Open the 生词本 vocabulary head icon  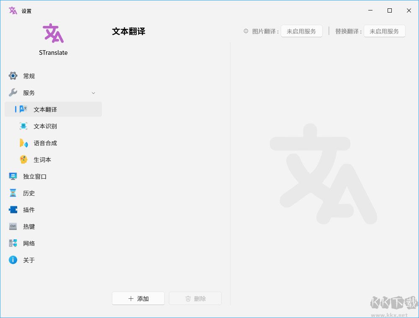23,159
